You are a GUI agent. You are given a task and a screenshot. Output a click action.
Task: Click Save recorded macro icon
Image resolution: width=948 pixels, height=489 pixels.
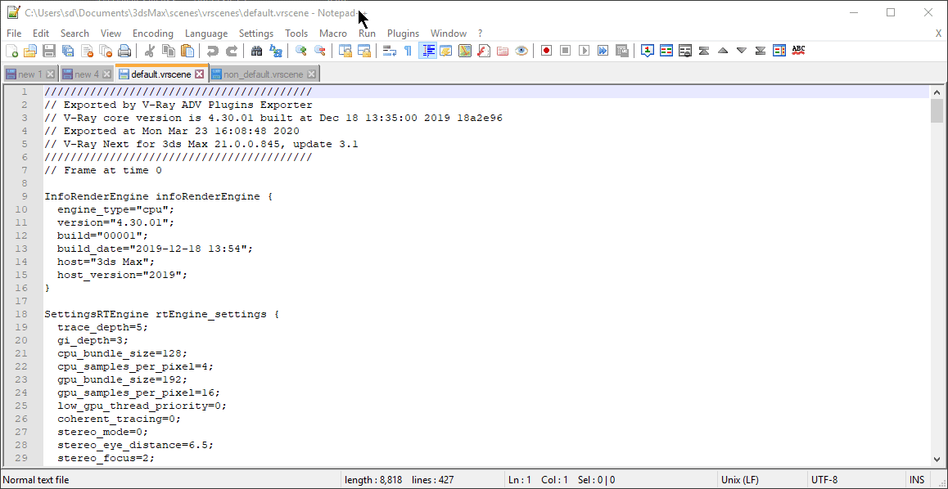[x=621, y=51]
